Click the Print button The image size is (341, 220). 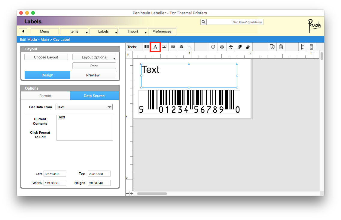(94, 66)
